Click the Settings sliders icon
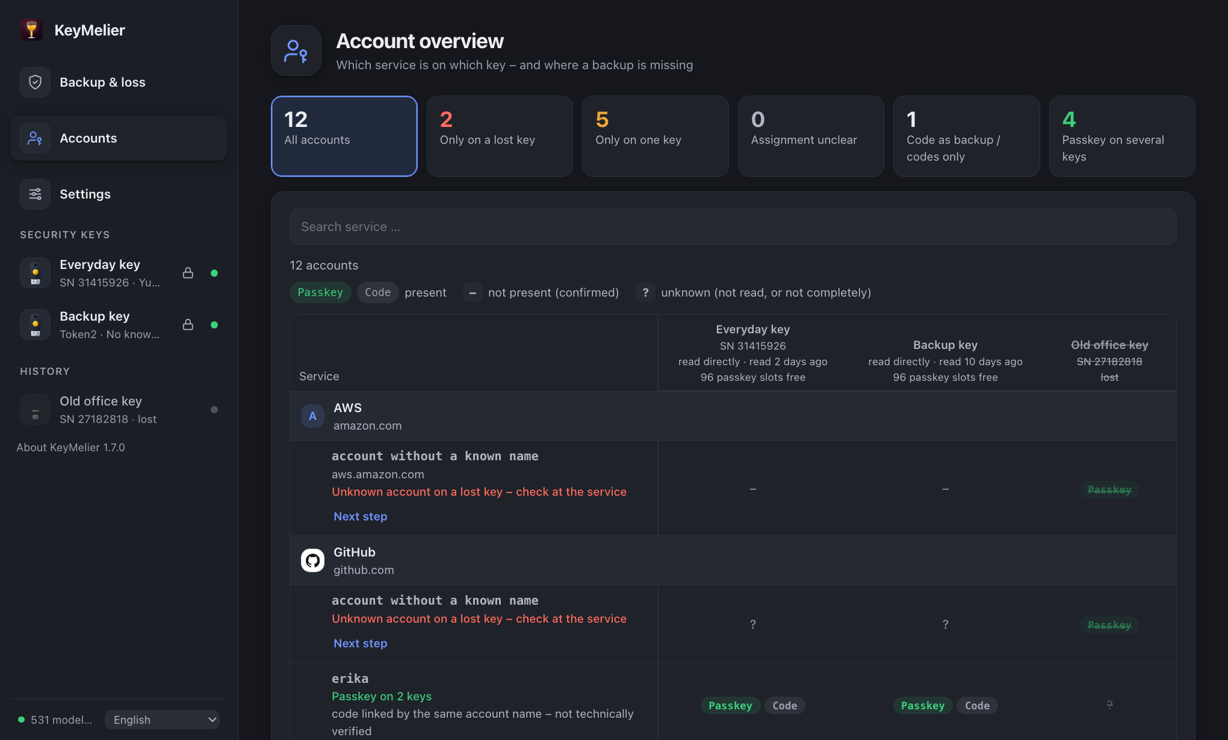Viewport: 1228px width, 740px height. click(36, 194)
